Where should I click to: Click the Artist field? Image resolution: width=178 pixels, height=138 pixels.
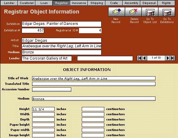point(61,40)
